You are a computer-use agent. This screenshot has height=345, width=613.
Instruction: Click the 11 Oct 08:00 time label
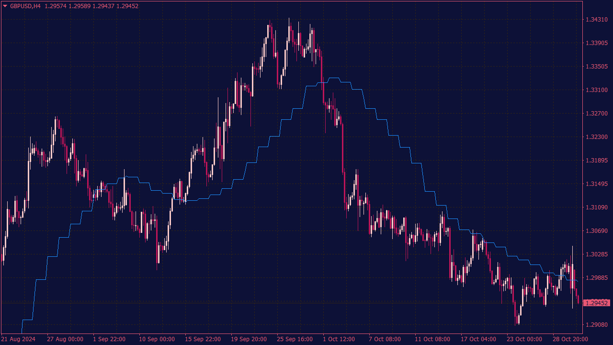click(x=432, y=339)
